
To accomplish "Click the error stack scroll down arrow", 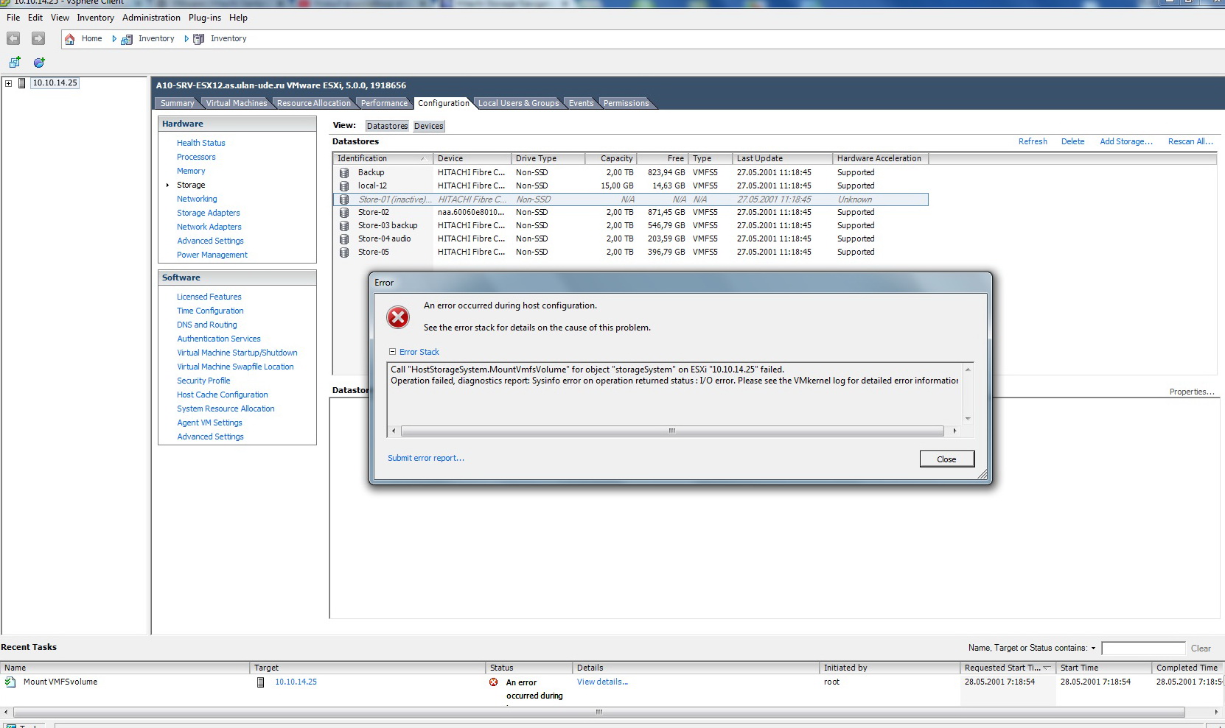I will pyautogui.click(x=968, y=419).
